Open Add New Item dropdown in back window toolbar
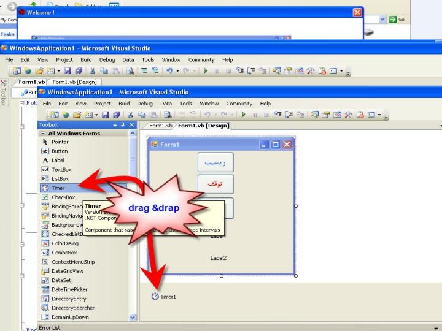The height and width of the screenshot is (331, 442). (x=59, y=71)
